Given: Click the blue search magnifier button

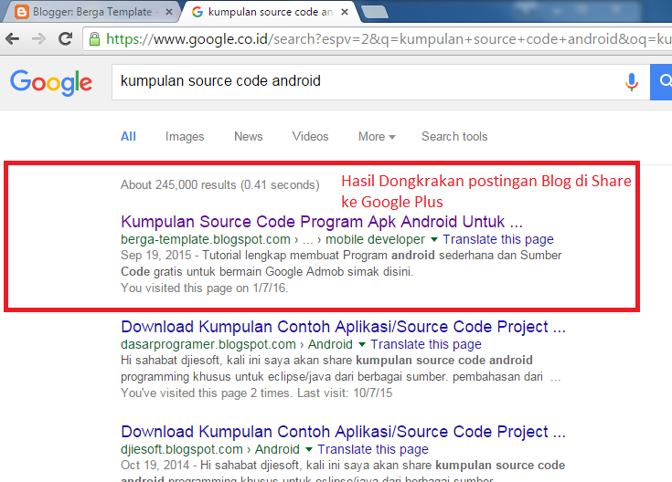Looking at the screenshot, I should coord(662,82).
